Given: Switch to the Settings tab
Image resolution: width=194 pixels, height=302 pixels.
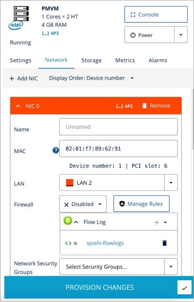Looking at the screenshot, I should tap(20, 60).
